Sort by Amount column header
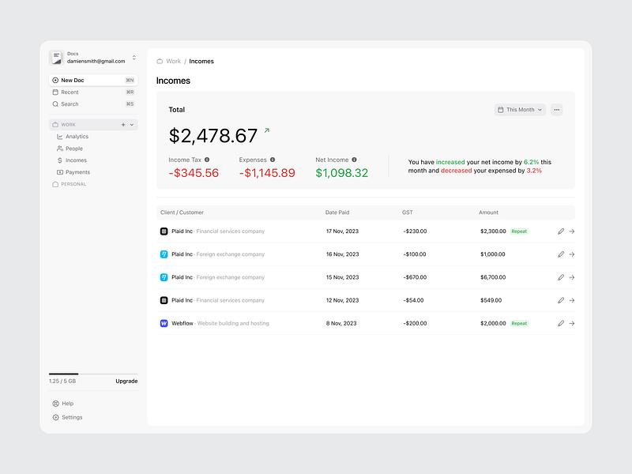632x474 pixels. point(488,213)
